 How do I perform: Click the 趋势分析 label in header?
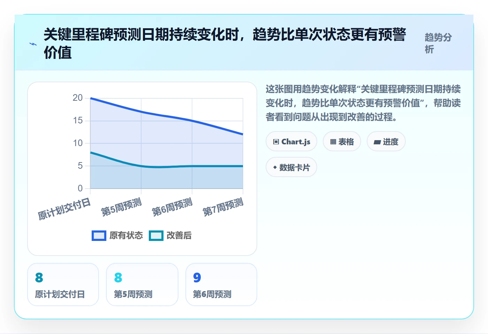click(x=438, y=43)
